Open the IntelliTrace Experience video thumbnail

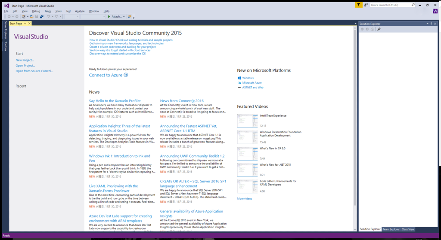(x=247, y=121)
